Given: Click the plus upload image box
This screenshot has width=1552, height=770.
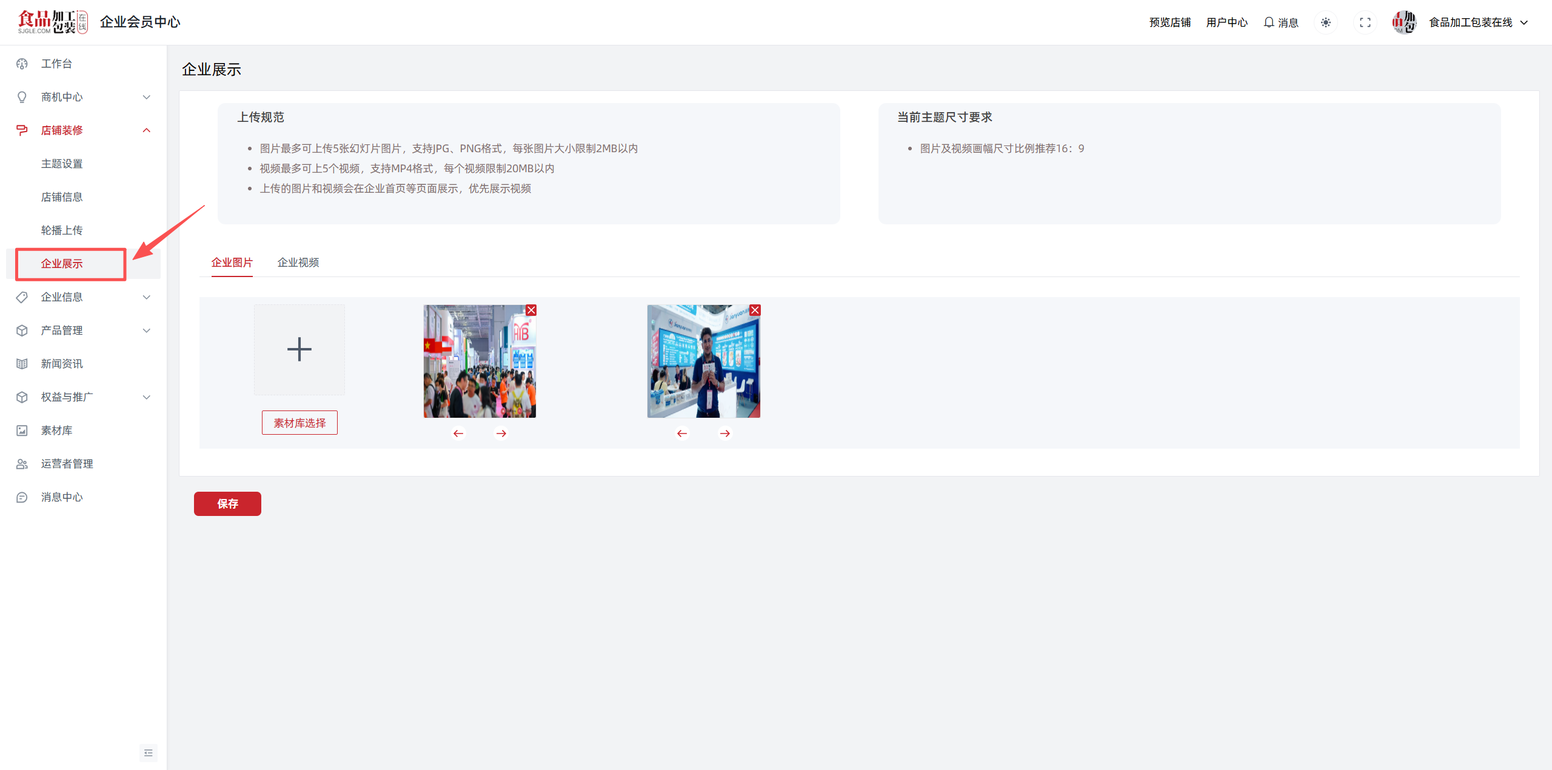Looking at the screenshot, I should click(x=299, y=350).
